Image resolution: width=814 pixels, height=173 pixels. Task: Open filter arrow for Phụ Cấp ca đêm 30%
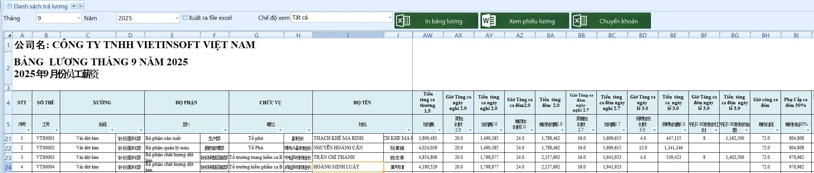pyautogui.click(x=808, y=130)
